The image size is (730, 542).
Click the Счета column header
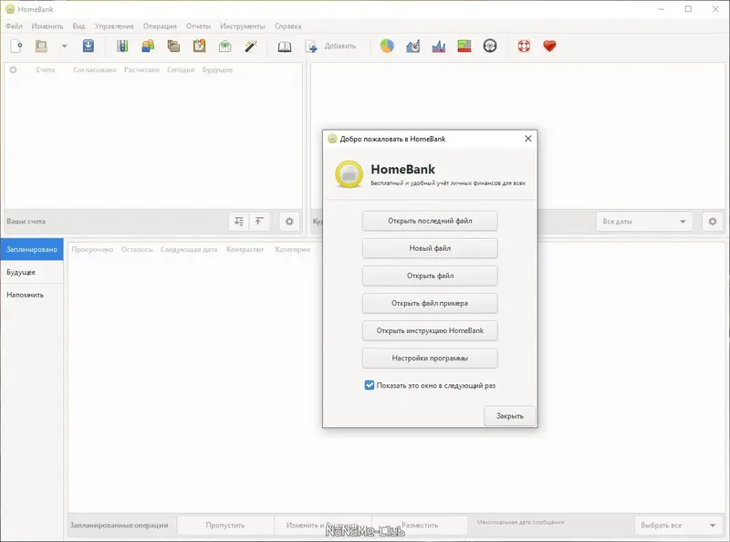pyautogui.click(x=46, y=69)
